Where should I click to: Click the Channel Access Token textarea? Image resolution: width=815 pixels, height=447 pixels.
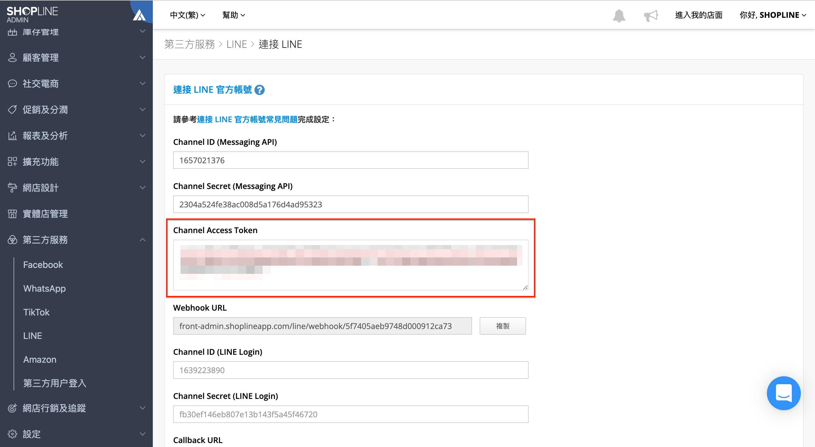(351, 265)
